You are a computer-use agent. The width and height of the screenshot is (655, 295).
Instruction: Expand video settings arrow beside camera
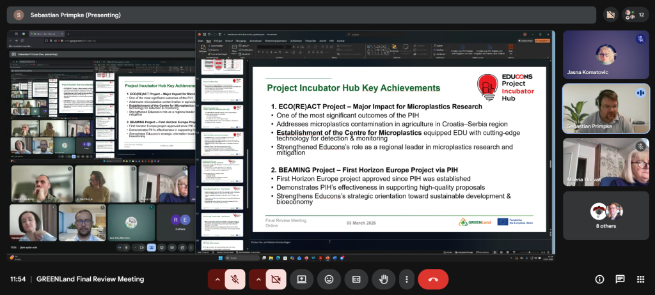tap(257, 279)
